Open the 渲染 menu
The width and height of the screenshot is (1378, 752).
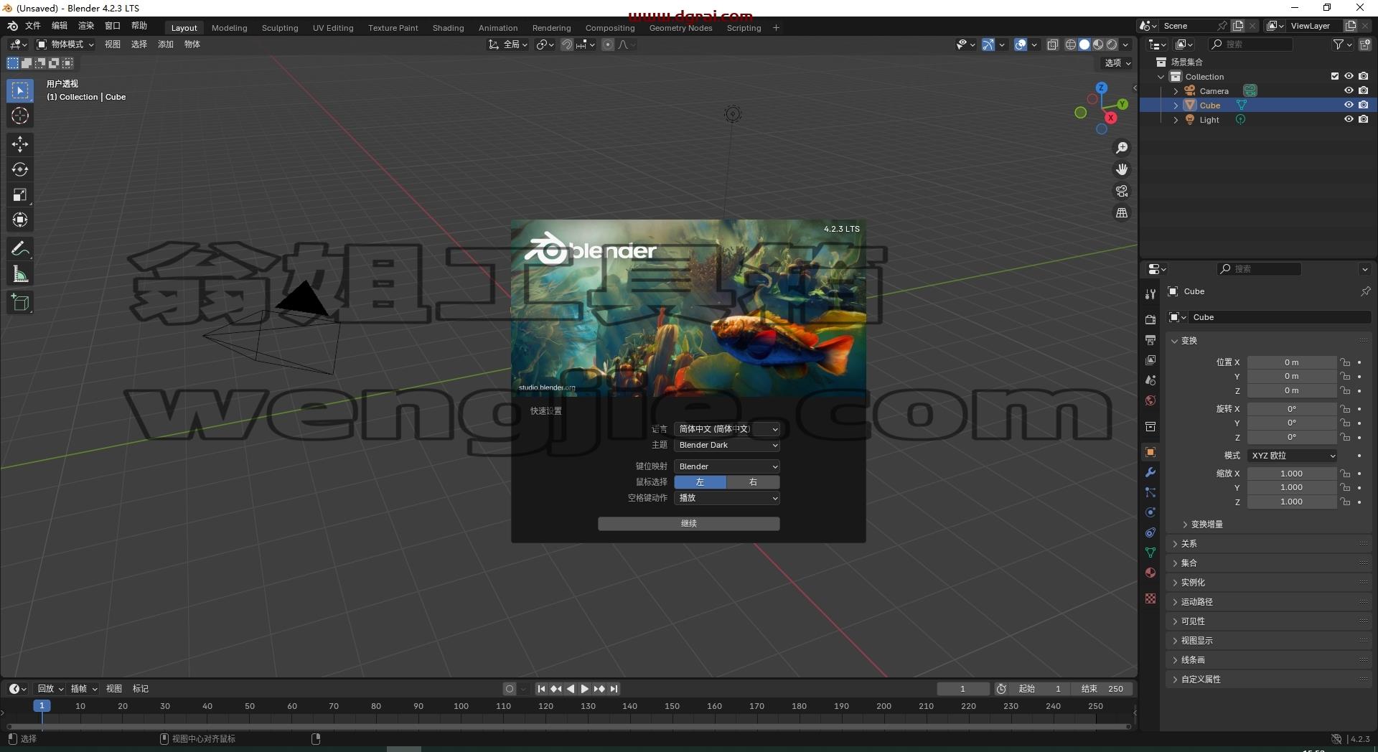(86, 26)
